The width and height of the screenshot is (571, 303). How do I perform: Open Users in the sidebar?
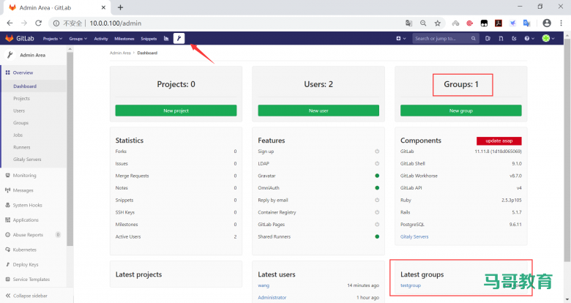19,111
